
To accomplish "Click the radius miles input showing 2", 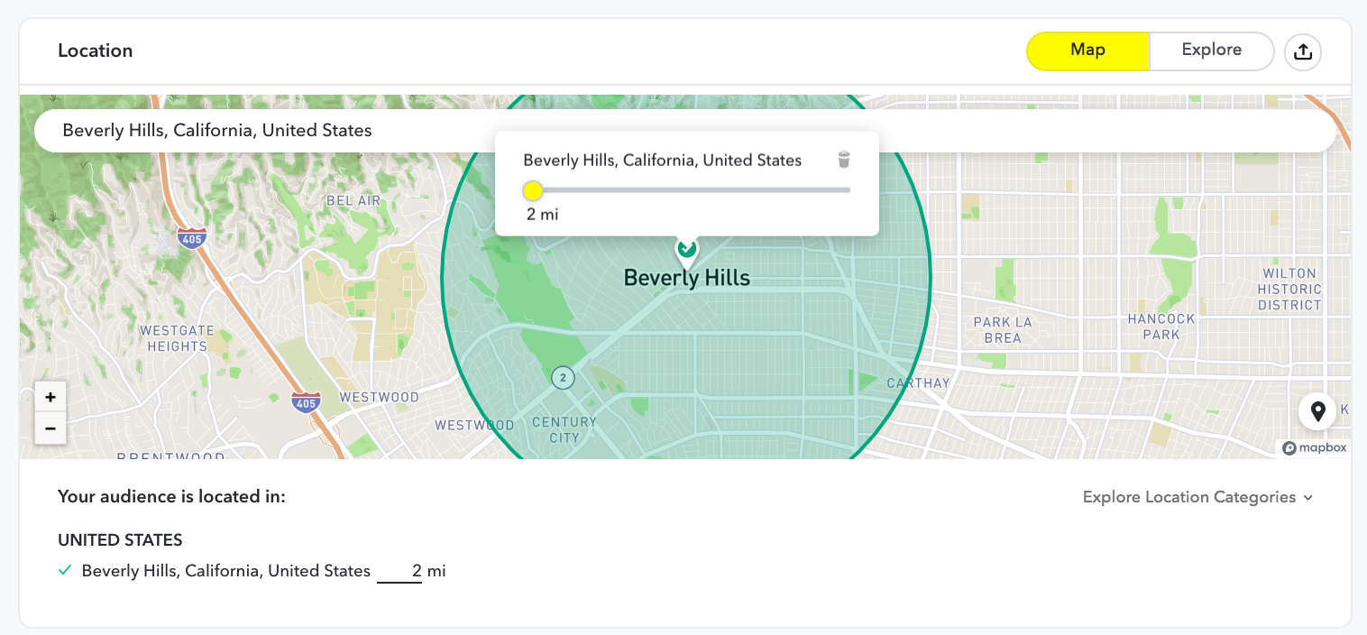I will (399, 571).
